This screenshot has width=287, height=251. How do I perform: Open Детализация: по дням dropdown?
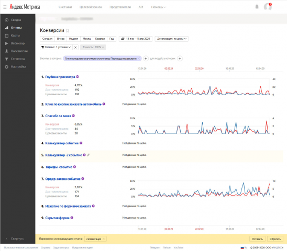pyautogui.click(x=171, y=39)
